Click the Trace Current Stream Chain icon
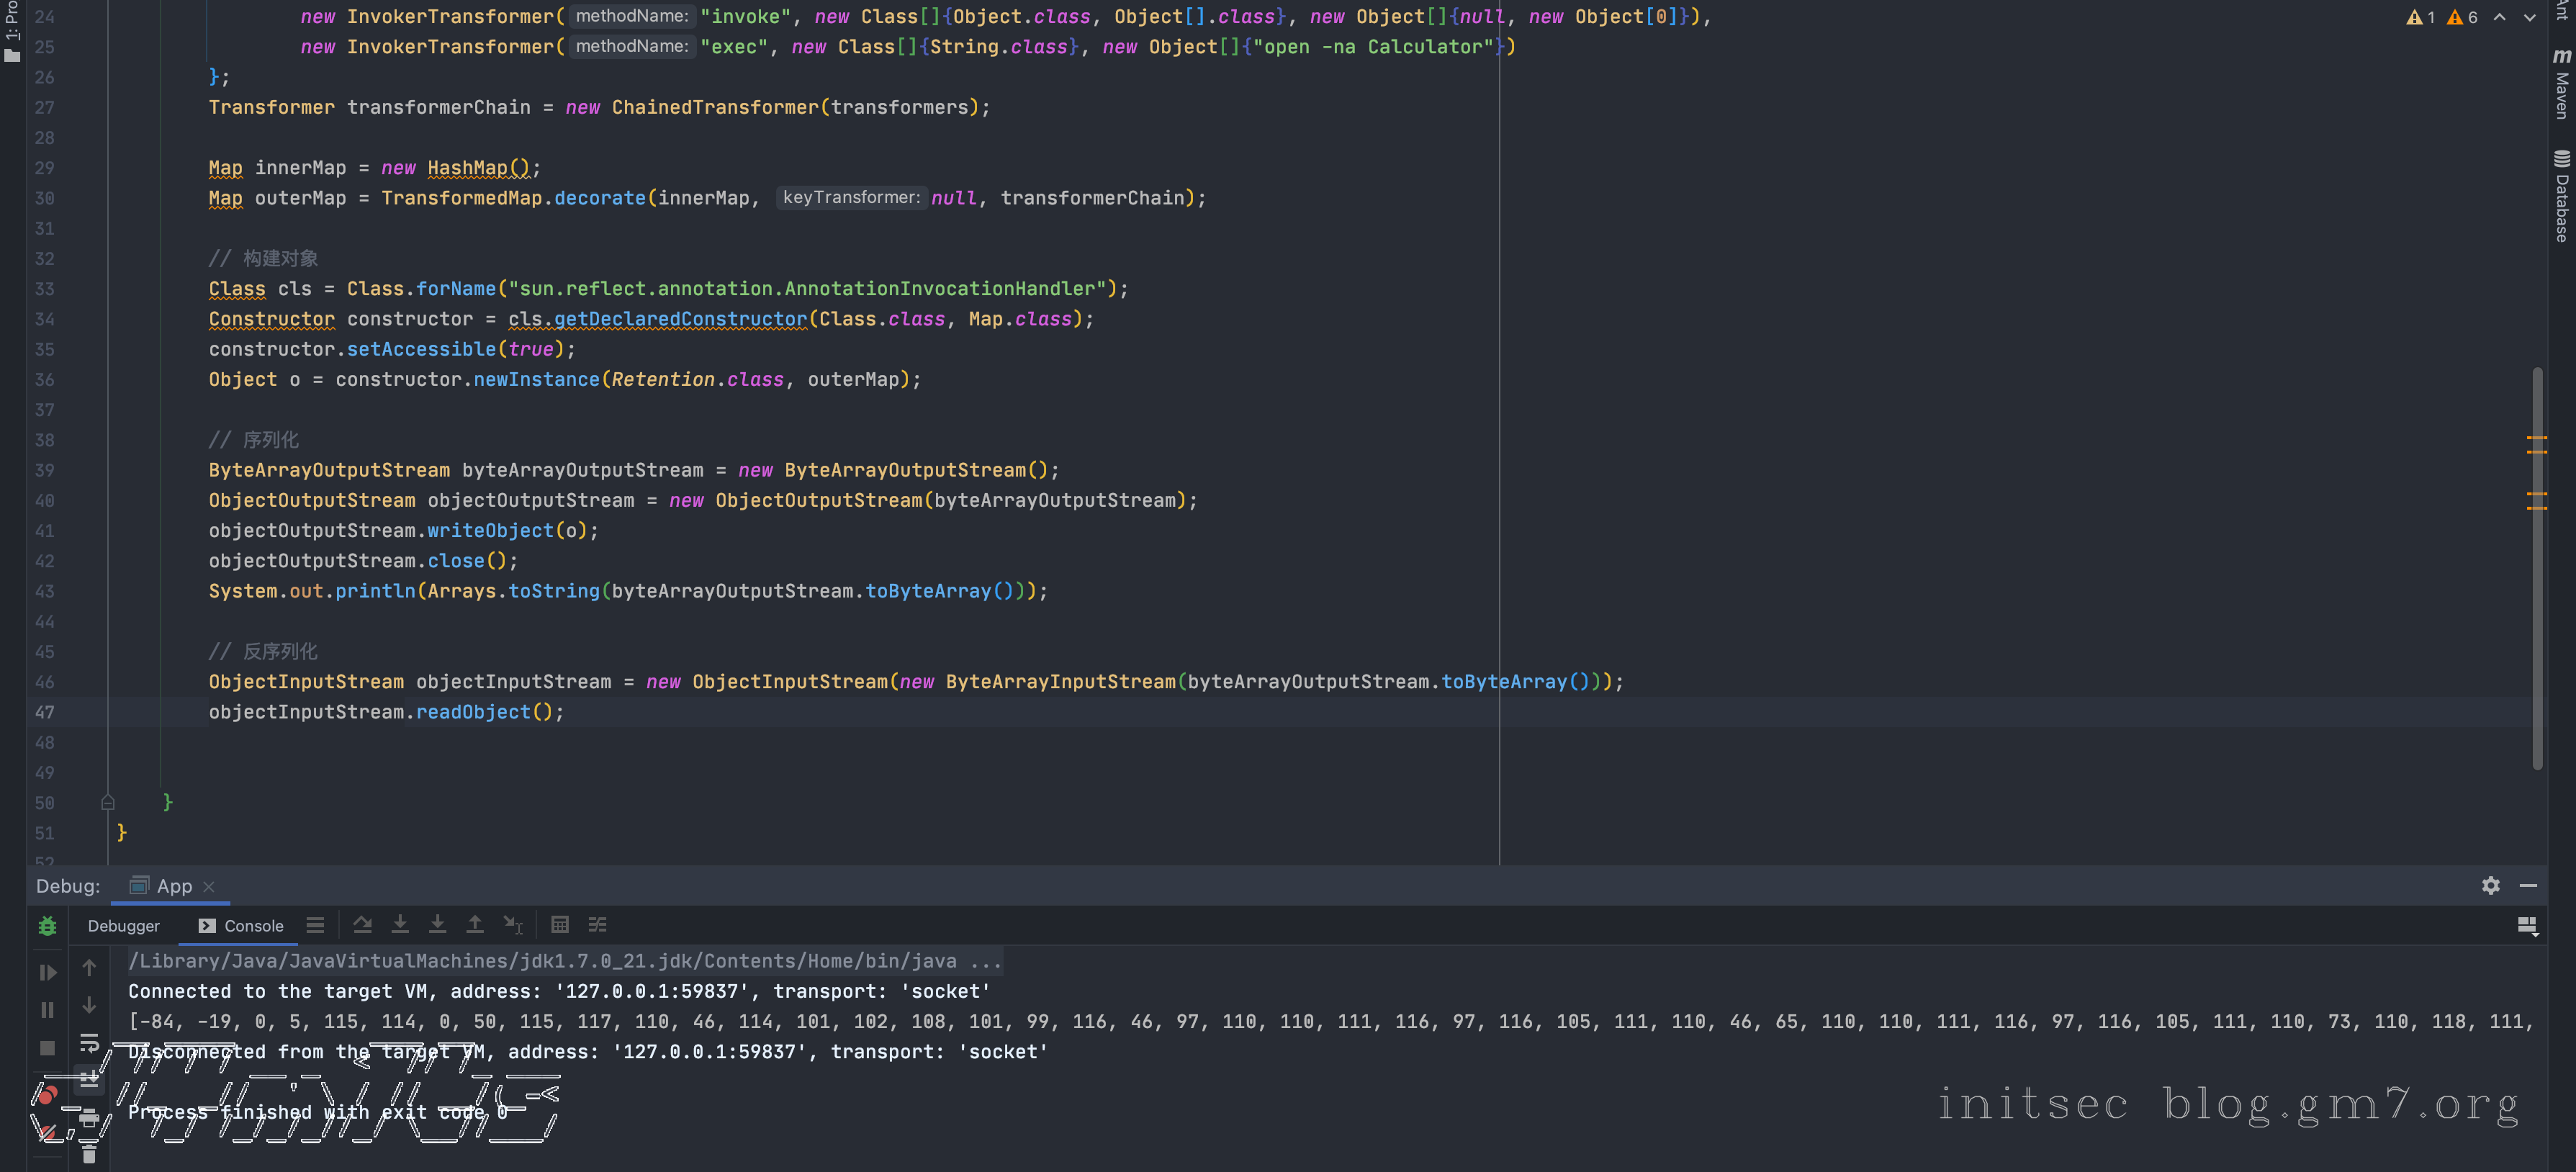Viewport: 2576px width, 1172px height. (598, 925)
